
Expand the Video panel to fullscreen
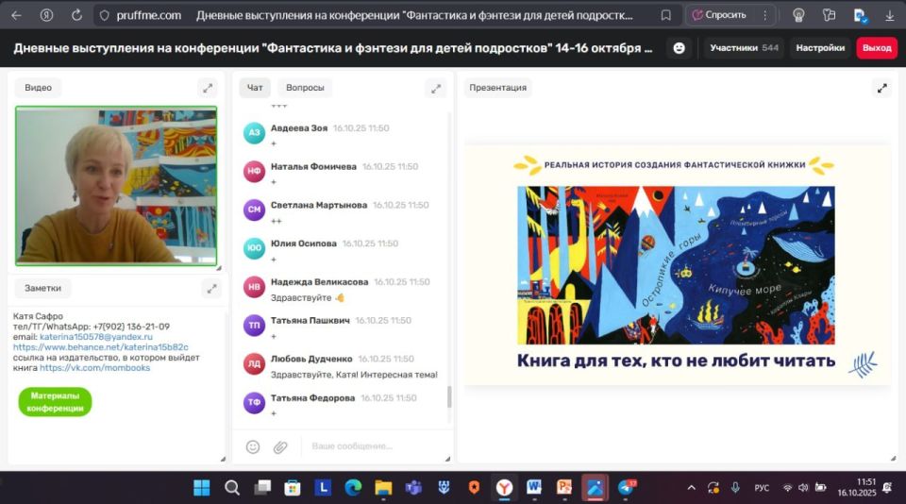pos(208,88)
